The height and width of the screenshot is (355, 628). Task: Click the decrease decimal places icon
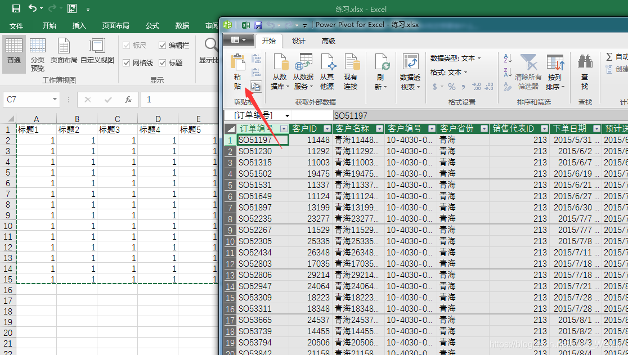pyautogui.click(x=489, y=87)
